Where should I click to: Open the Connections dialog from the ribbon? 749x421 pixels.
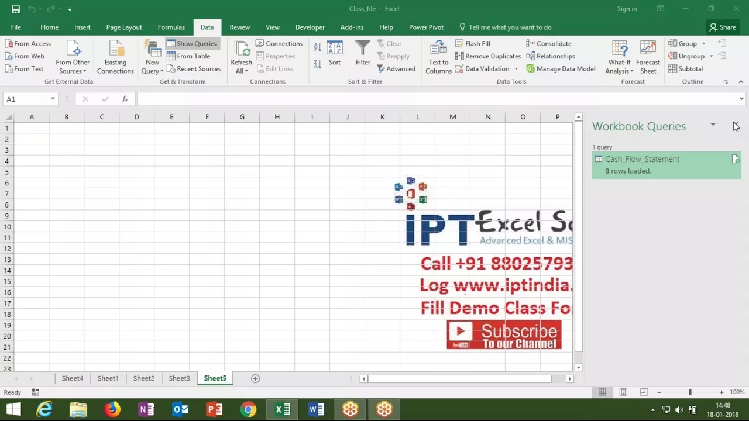[279, 43]
